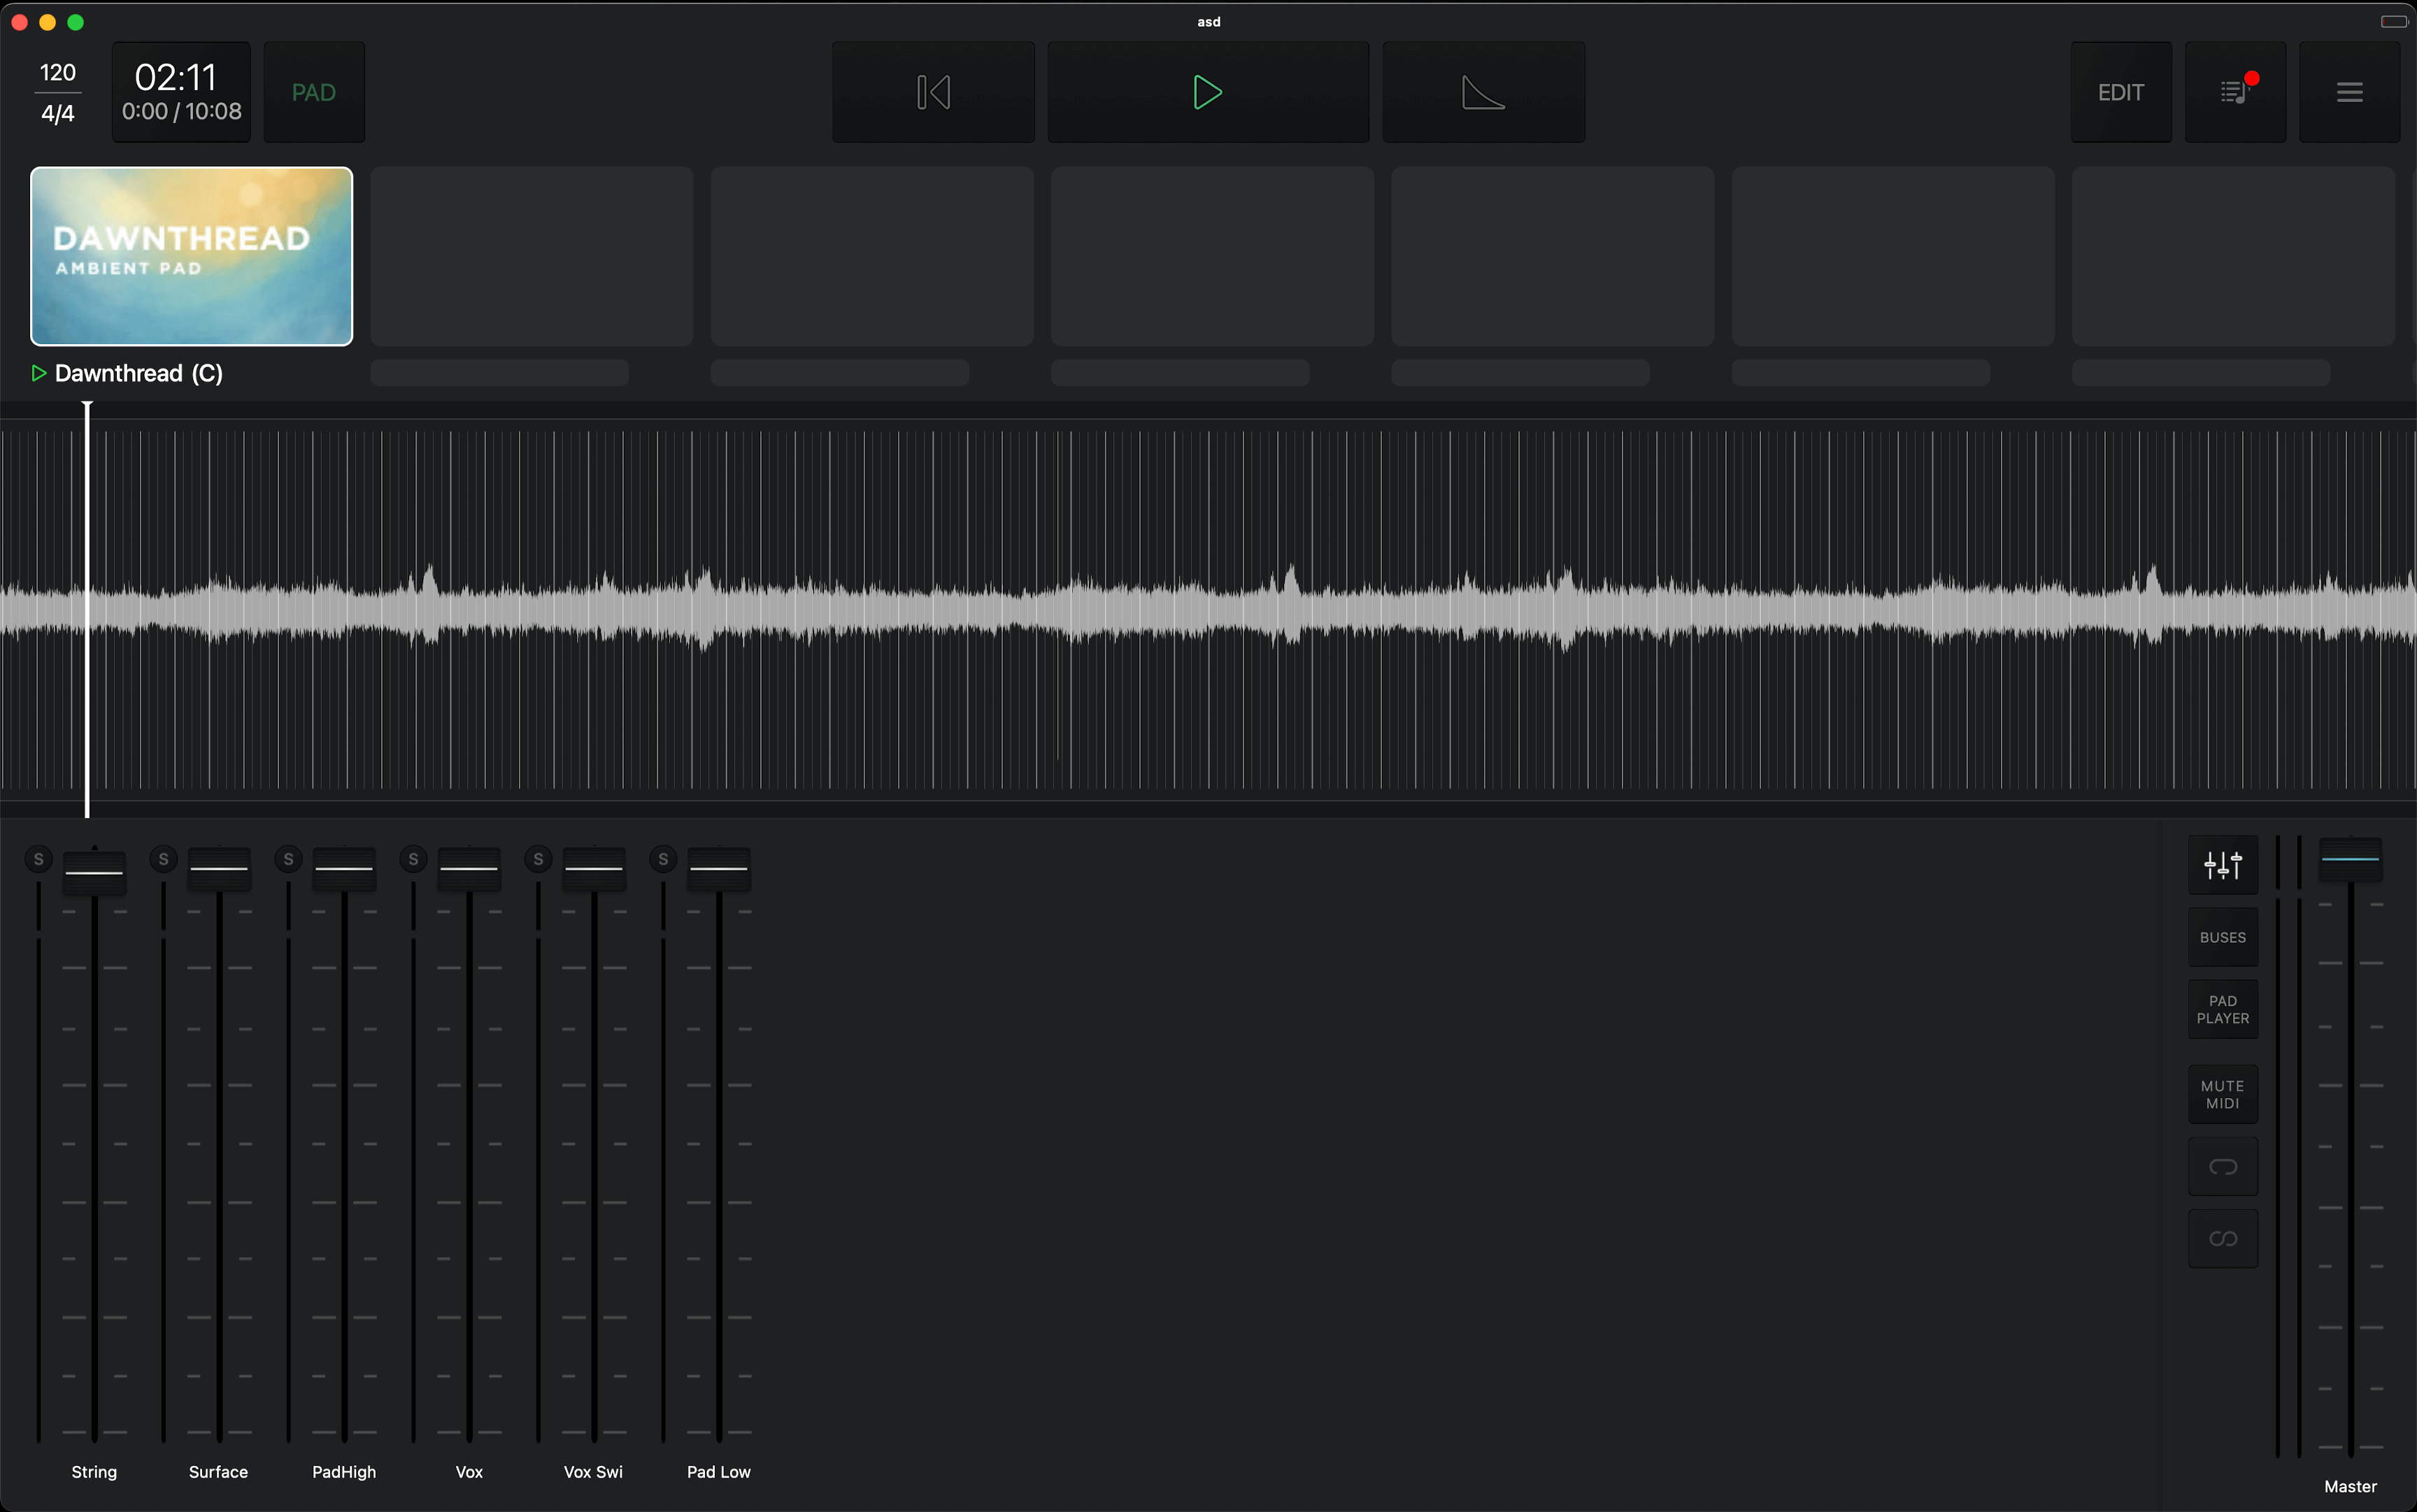Viewport: 2417px width, 1512px height.
Task: Open the setlist icon with red dot
Action: click(2234, 92)
